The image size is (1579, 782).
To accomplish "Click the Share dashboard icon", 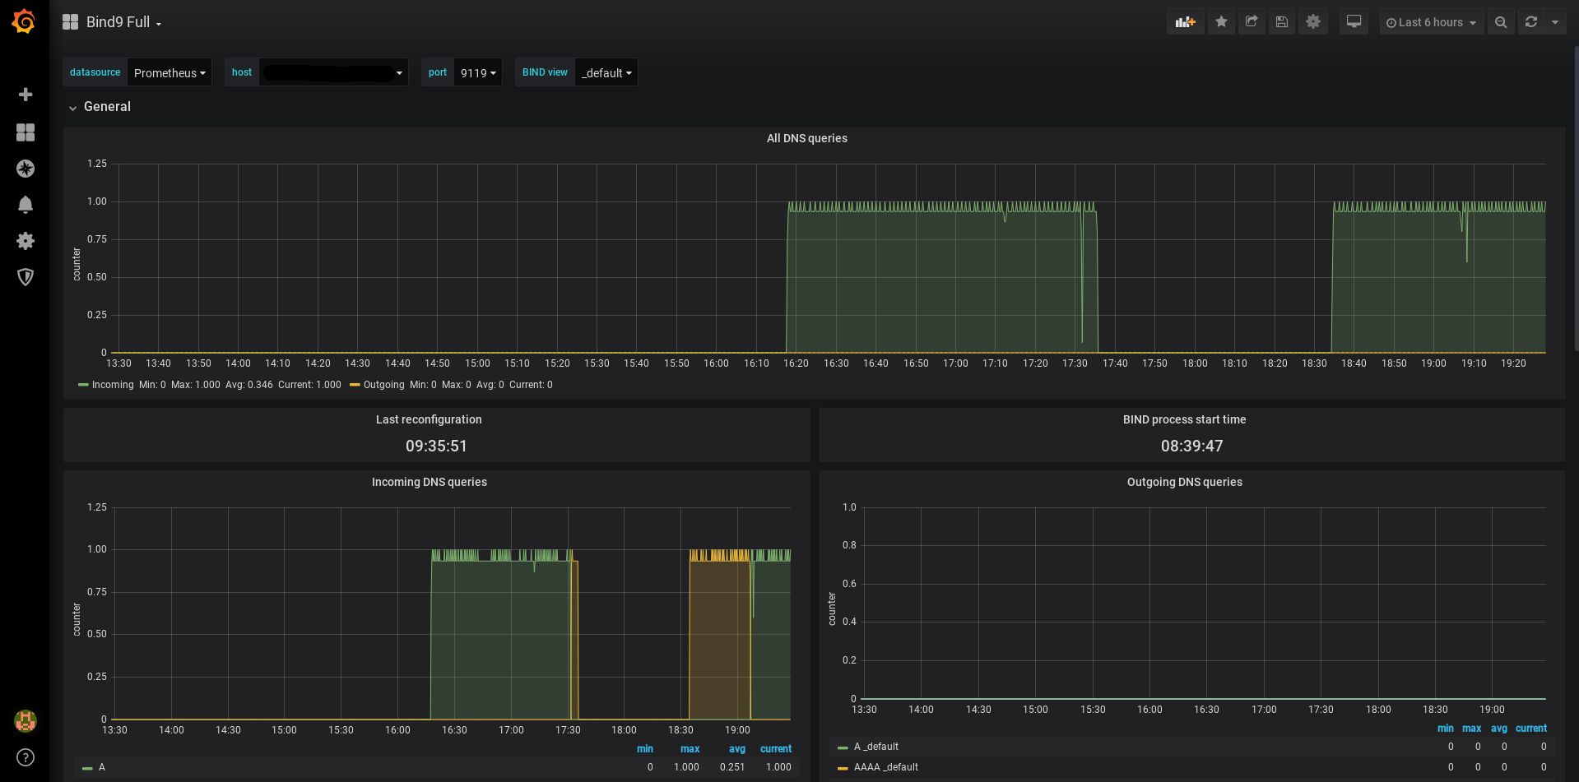I will coord(1252,22).
